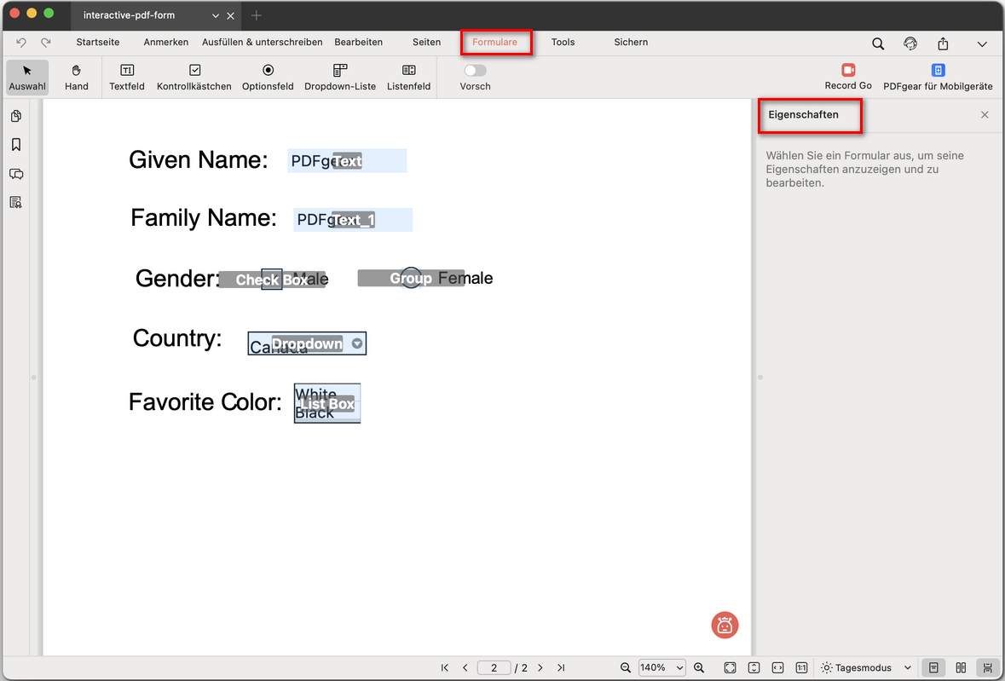Check the Male checkbox in the form
Screen dimensions: 1005x681
[272, 279]
